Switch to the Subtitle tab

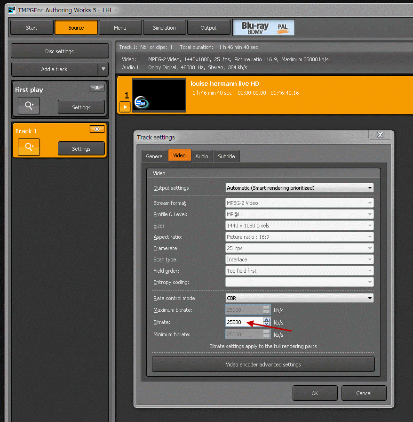pos(226,156)
